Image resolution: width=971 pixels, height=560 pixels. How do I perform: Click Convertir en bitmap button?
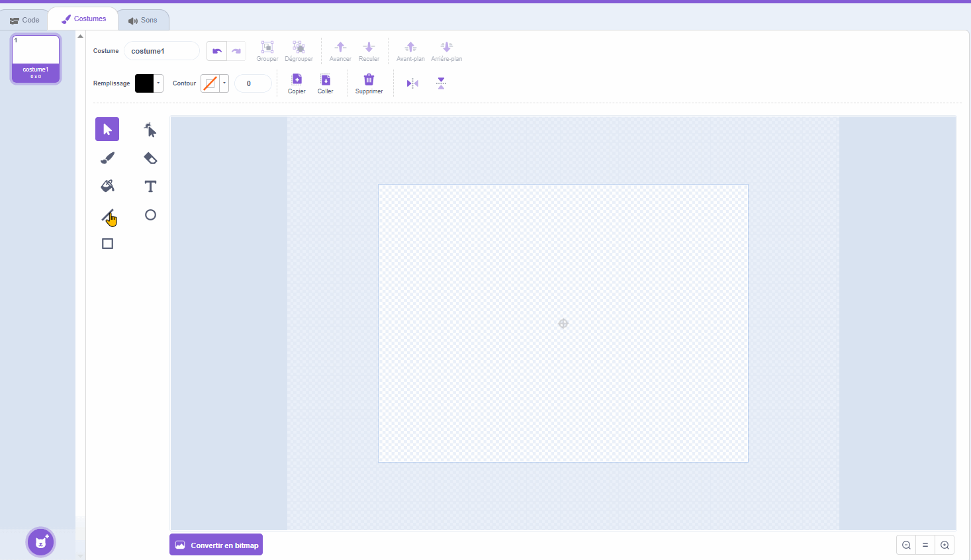tap(216, 545)
